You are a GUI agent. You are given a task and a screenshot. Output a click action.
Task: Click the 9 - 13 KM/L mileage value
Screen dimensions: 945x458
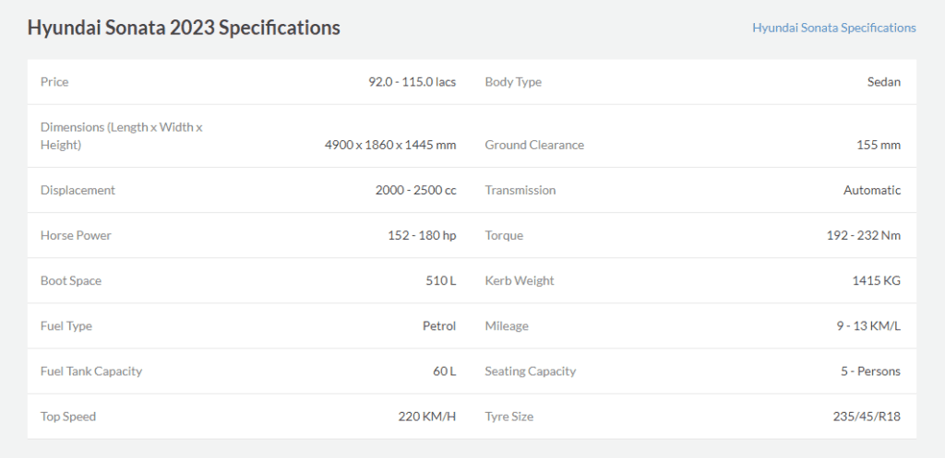pos(868,326)
